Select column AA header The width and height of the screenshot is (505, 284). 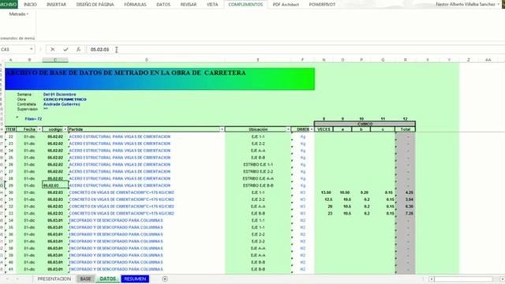(x=488, y=60)
